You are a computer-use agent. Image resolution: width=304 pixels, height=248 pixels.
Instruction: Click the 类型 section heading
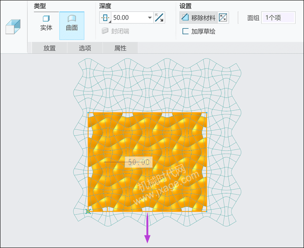(x=40, y=6)
